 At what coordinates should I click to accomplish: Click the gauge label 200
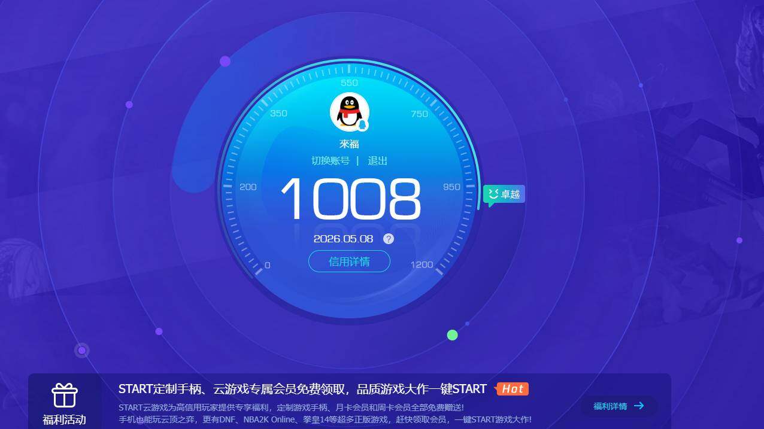point(248,187)
